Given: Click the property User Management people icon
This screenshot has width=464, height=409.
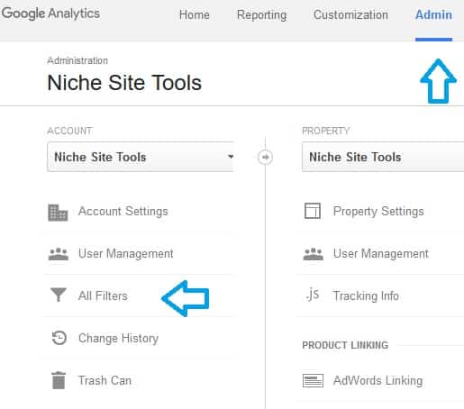Looking at the screenshot, I should point(313,254).
